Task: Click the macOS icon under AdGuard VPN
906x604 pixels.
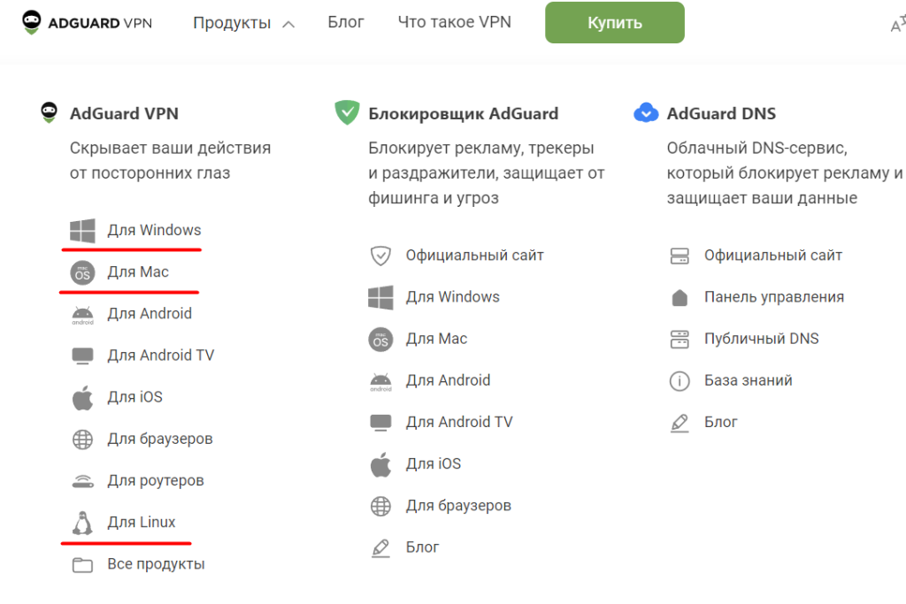Action: [x=82, y=272]
